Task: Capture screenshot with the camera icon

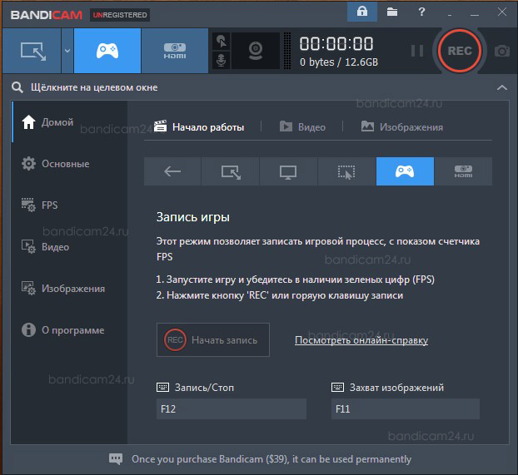Action: pos(502,52)
